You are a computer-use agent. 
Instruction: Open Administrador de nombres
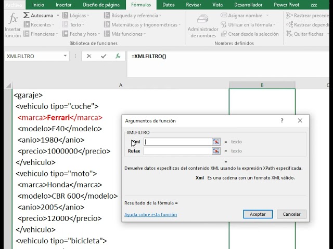tap(203, 26)
